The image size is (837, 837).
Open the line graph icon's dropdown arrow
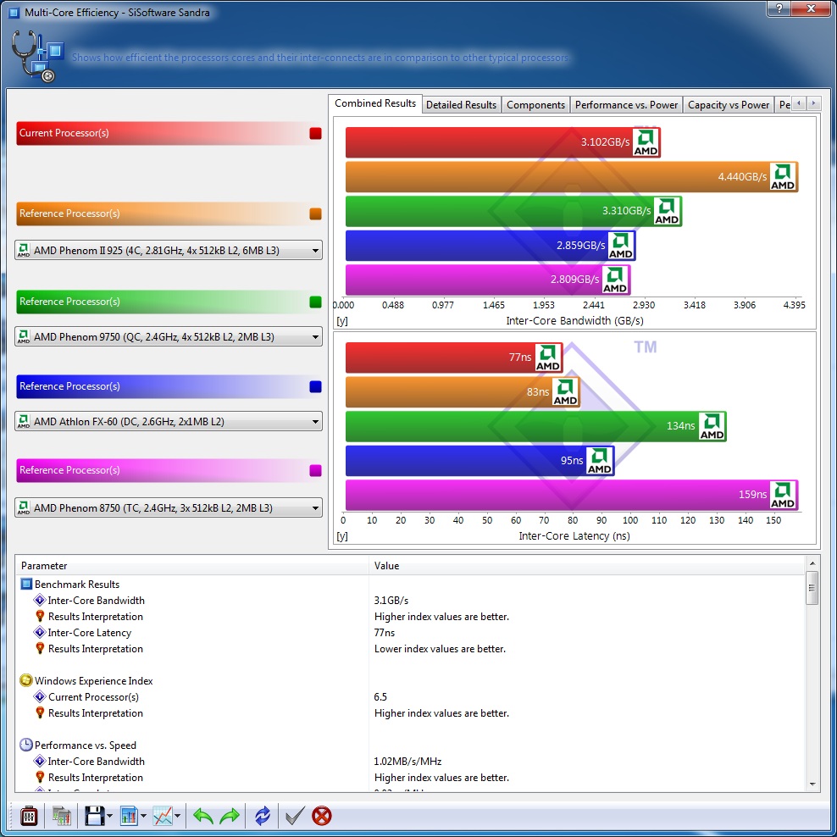(177, 816)
